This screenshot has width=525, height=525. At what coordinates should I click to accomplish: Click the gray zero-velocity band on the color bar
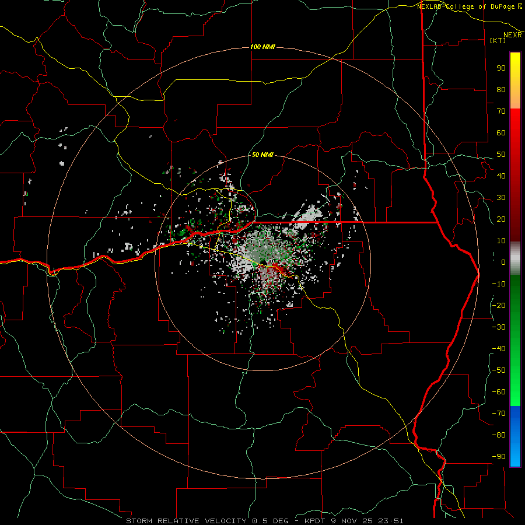(515, 258)
